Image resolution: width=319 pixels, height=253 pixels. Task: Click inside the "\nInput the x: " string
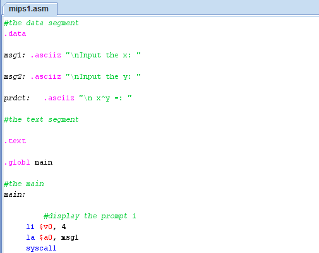(x=103, y=55)
